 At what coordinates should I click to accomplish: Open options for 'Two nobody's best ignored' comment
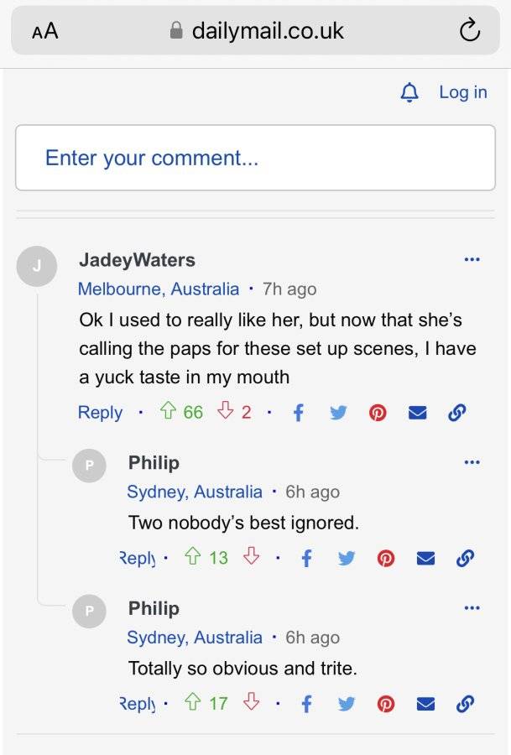[x=472, y=462]
